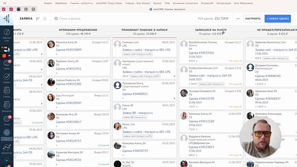Open deal Сделка #34532911
The width and height of the screenshot is (297, 167).
tap(69, 69)
